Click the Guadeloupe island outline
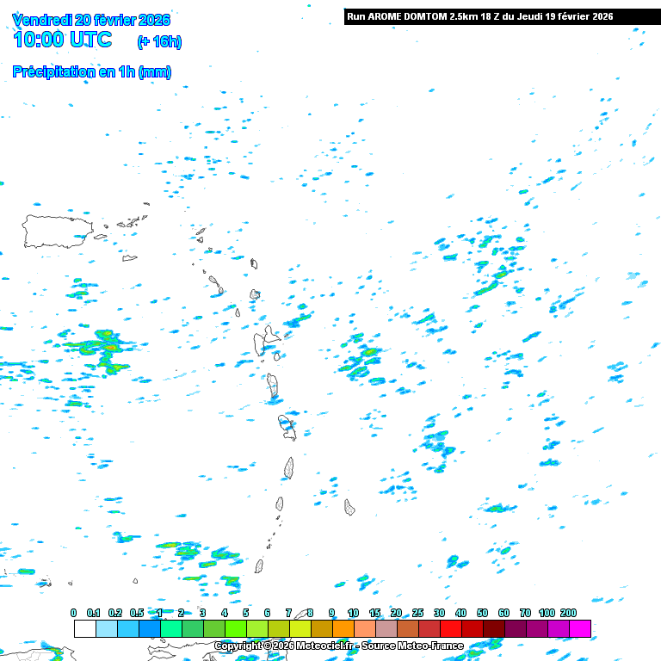This screenshot has width=661, height=661. point(268,341)
